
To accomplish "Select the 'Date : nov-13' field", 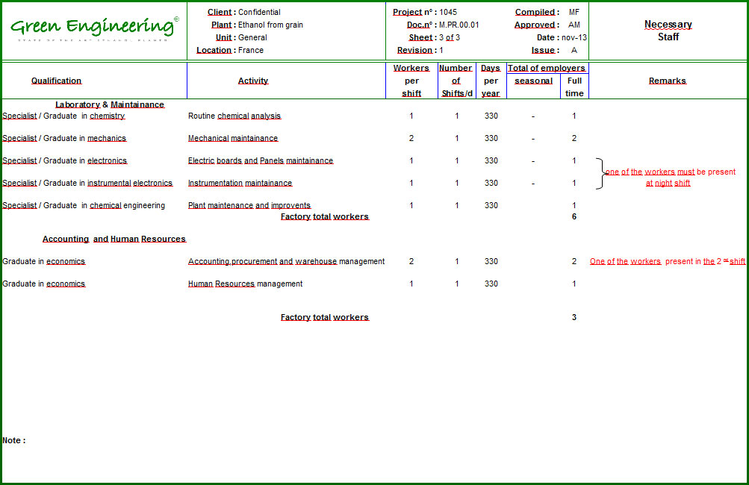I will 562,38.
